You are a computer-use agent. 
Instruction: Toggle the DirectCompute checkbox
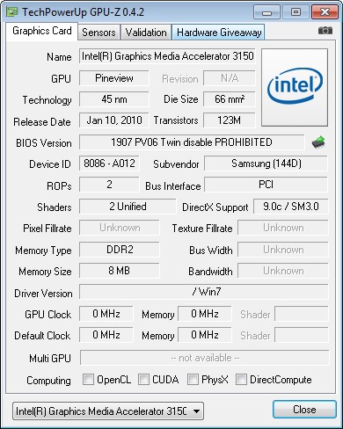pos(241,380)
